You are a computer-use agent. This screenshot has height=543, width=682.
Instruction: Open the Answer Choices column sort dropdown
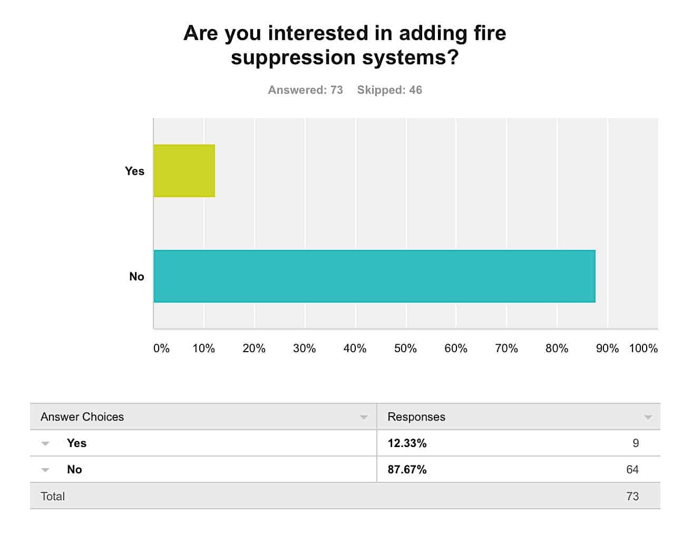(x=364, y=417)
